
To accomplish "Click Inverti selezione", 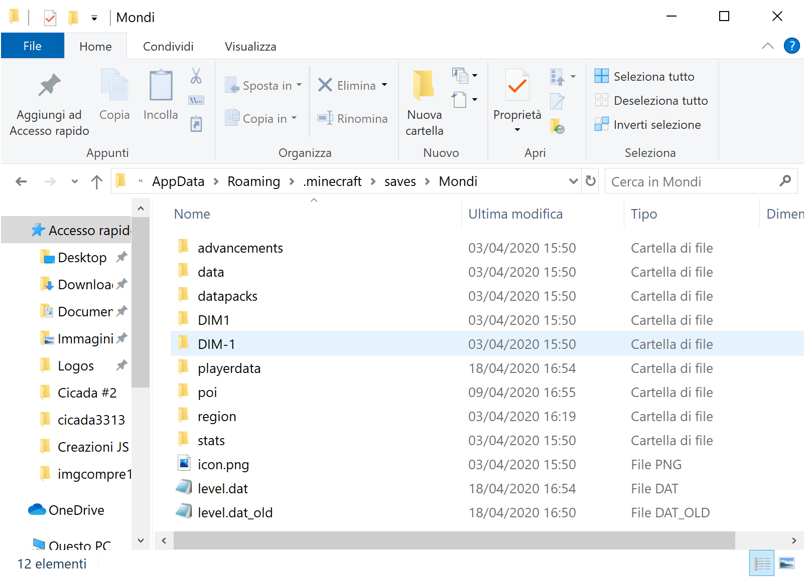I will pos(648,125).
